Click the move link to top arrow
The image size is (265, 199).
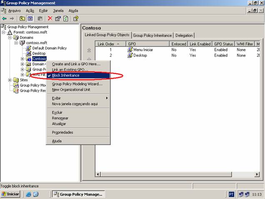[89, 50]
